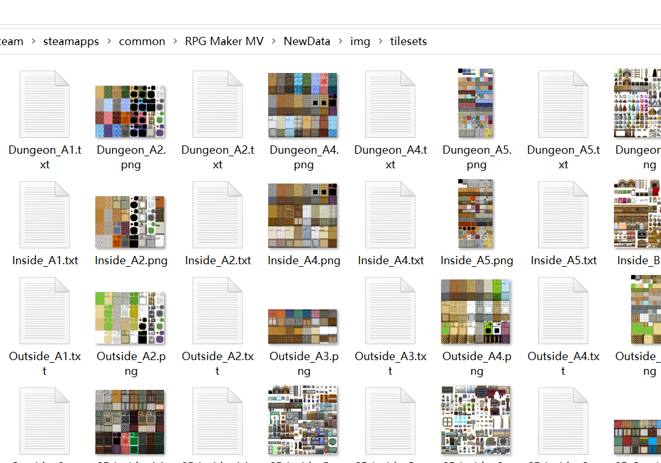Select the Dungeon_A2.png tileset thumbnail
This screenshot has width=661, height=463.
[130, 112]
